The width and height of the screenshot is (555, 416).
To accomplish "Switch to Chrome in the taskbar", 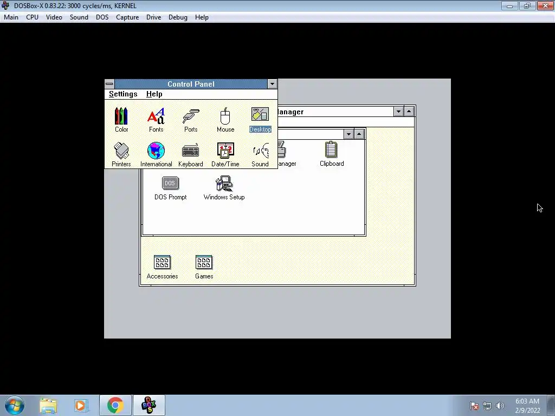I will point(115,405).
